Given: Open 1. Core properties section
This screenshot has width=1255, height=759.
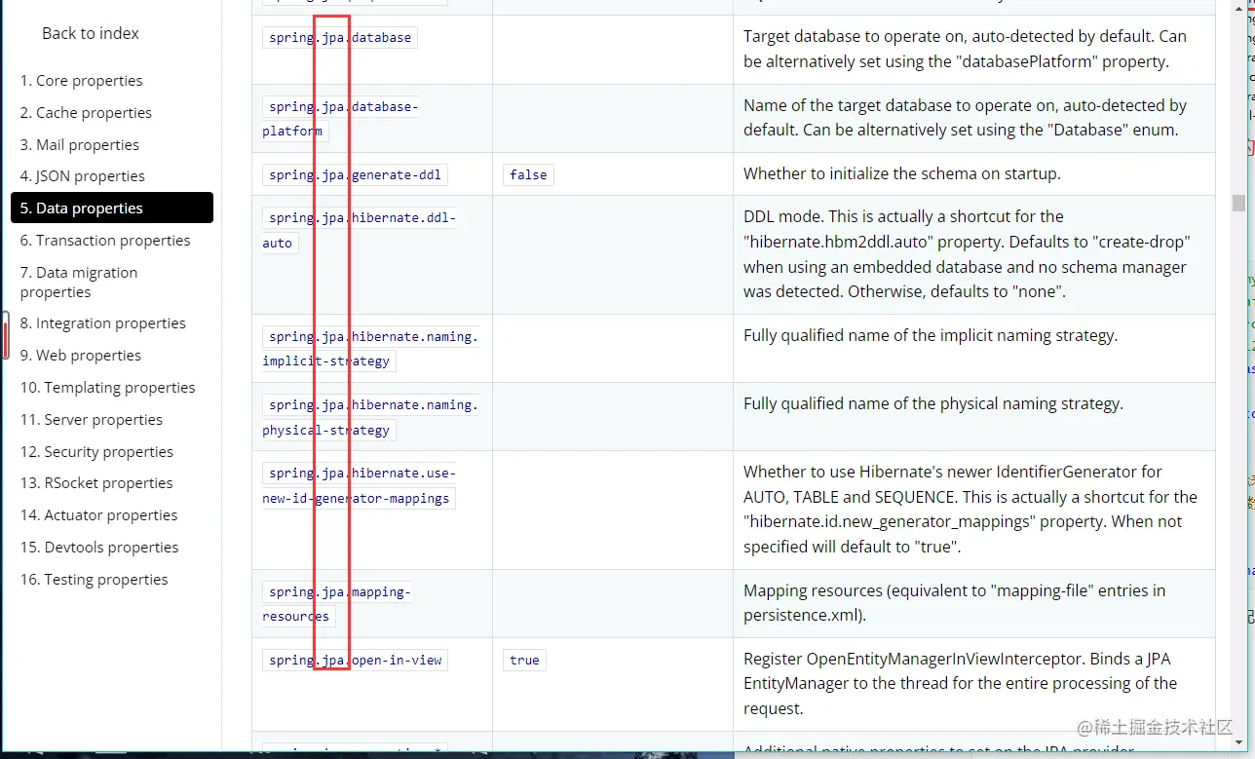Looking at the screenshot, I should point(82,81).
